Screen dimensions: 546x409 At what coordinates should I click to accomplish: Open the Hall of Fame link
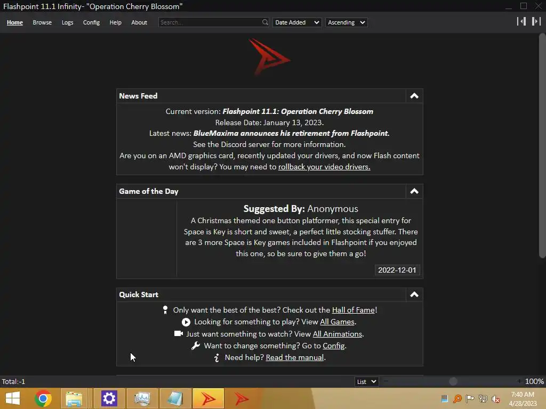click(354, 310)
